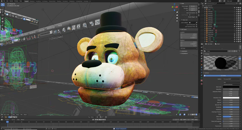
Task: Collapse the material Preview panel
Action: [207, 54]
